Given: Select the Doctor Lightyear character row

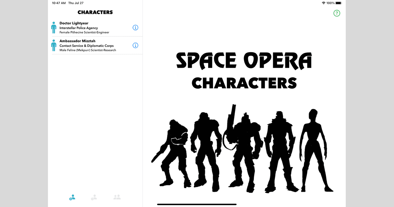Looking at the screenshot, I should click(92, 28).
